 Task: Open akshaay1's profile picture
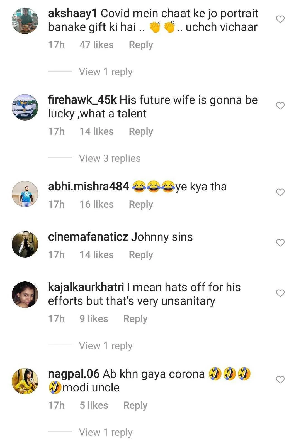(25, 21)
